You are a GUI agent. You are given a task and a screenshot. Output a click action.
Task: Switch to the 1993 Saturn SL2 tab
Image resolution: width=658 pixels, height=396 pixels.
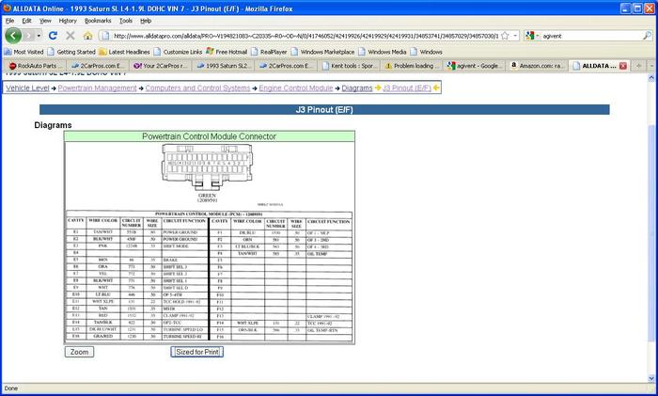(223, 66)
